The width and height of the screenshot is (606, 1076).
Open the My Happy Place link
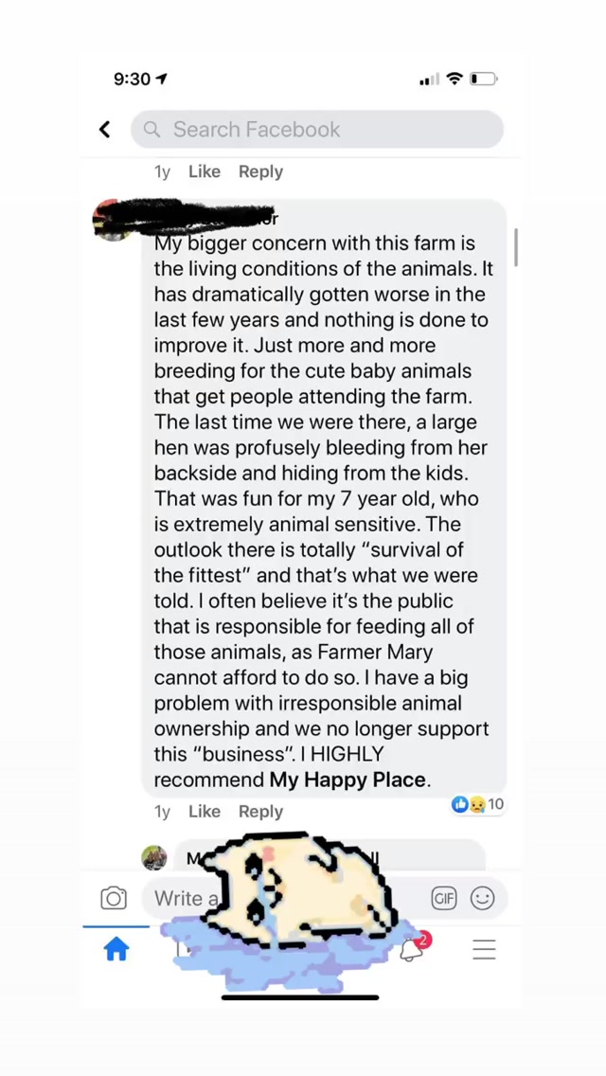pyautogui.click(x=348, y=780)
